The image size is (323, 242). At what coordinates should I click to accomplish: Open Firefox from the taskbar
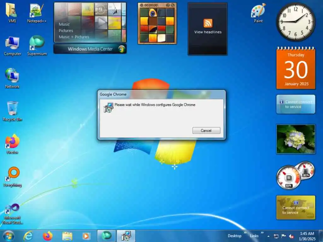pos(48,236)
